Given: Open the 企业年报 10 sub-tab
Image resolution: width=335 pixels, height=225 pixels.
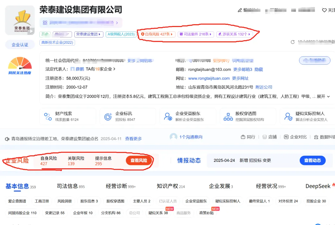Looking at the screenshot, I should (83, 213).
